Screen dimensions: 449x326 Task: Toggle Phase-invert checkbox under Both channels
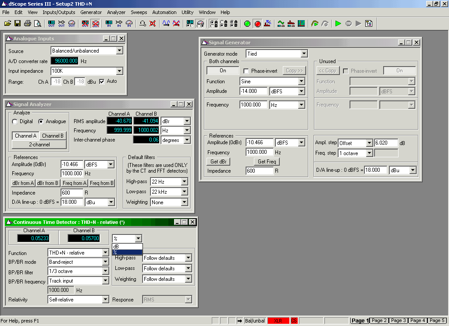coord(246,71)
